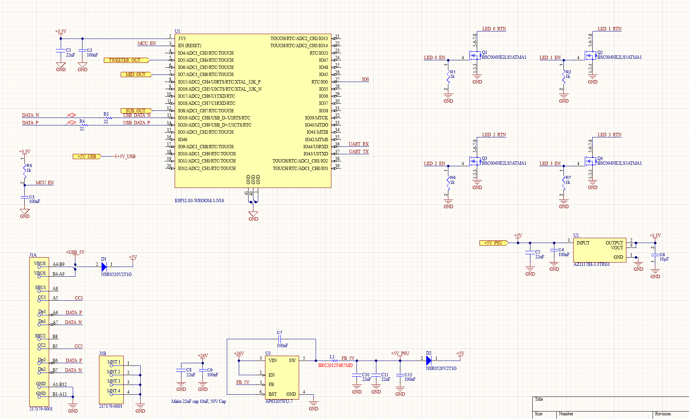Click MCU_EN net label beside resistor R5
The height and width of the screenshot is (419, 689).
click(45, 183)
